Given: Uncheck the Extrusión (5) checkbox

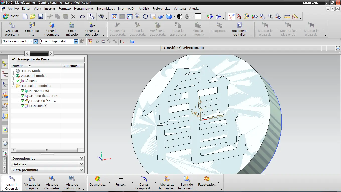Looking at the screenshot, I should (23, 106).
